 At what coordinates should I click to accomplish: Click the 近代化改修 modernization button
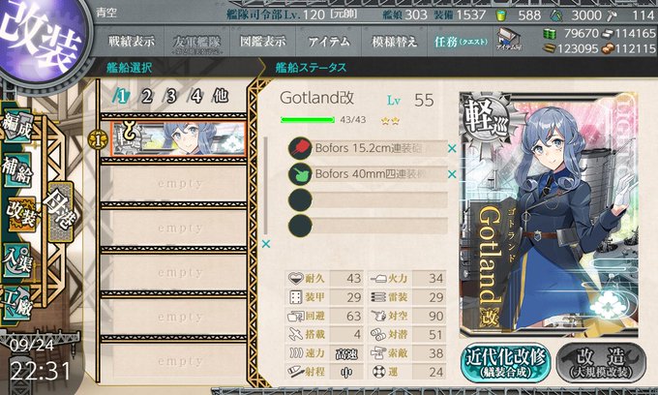[x=506, y=363]
